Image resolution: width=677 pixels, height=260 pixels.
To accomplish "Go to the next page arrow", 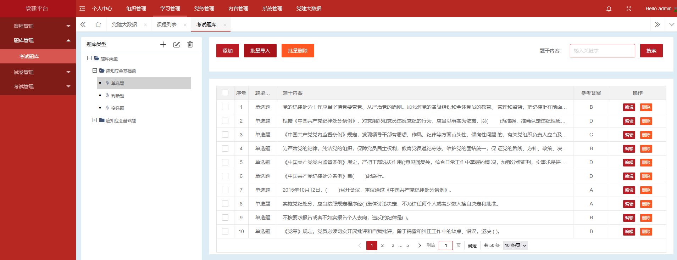I will 420,245.
